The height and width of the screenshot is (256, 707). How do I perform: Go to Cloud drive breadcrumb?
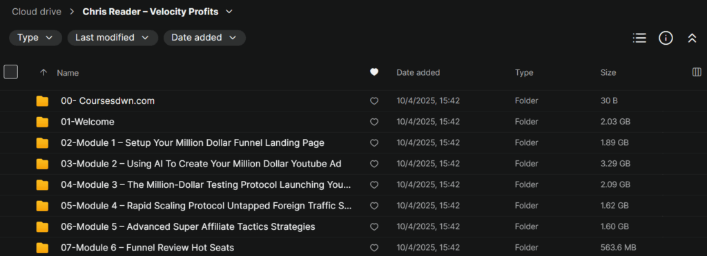click(37, 12)
